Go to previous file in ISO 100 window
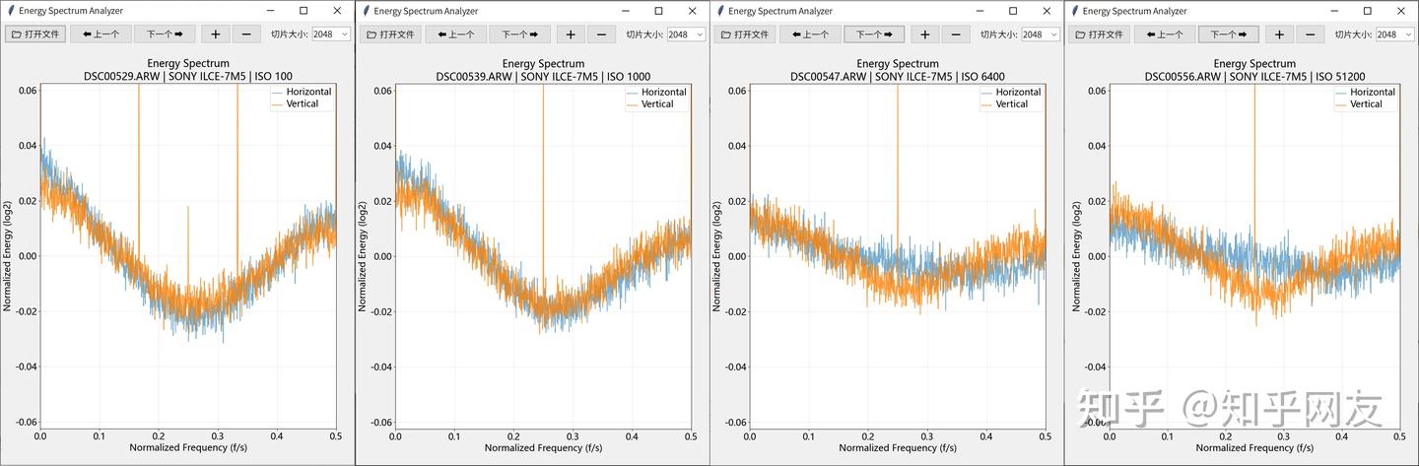 101,33
